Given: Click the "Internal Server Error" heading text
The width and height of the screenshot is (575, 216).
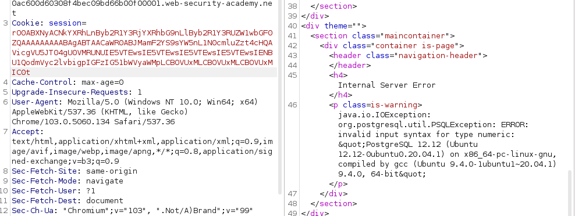Looking at the screenshot, I should click(386, 85).
